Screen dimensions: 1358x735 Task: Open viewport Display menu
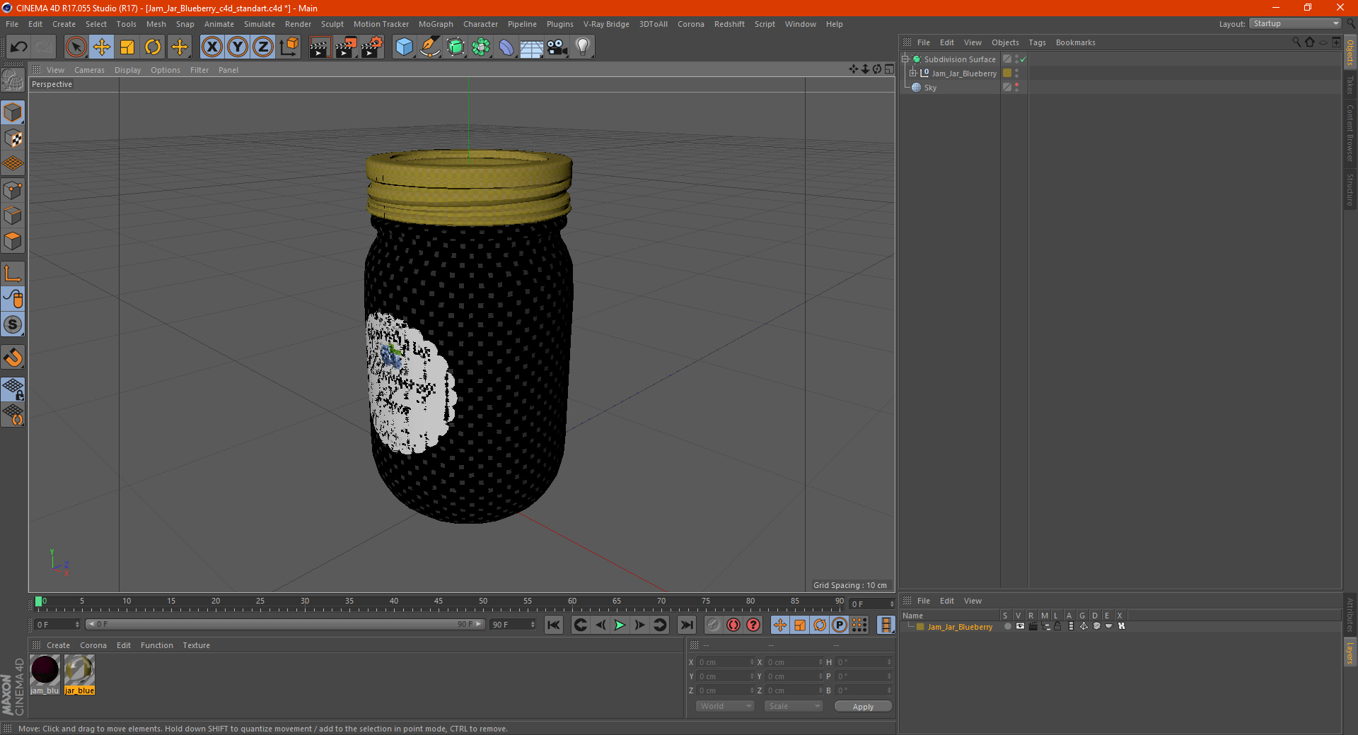tap(127, 70)
